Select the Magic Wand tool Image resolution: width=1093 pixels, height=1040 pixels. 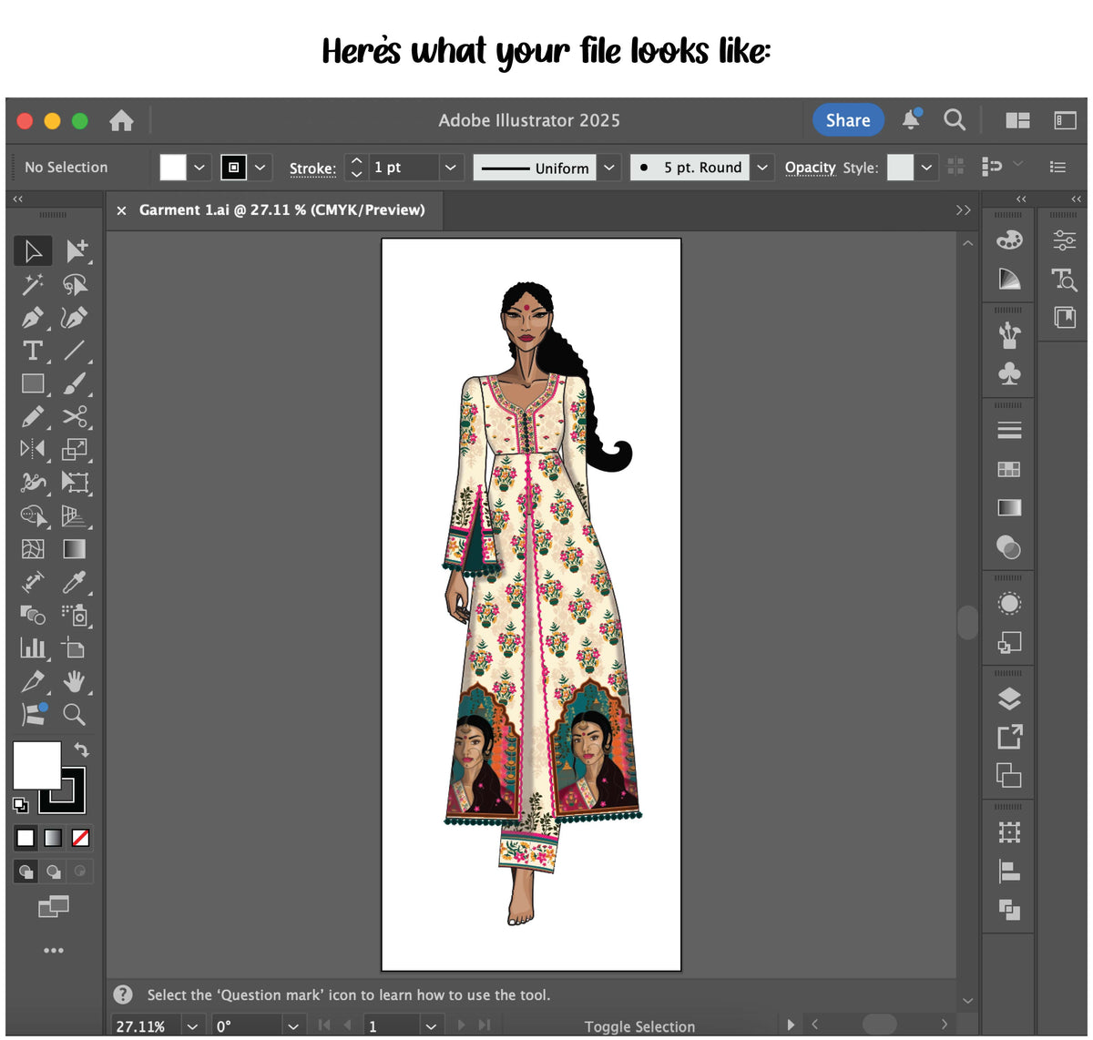point(33,284)
